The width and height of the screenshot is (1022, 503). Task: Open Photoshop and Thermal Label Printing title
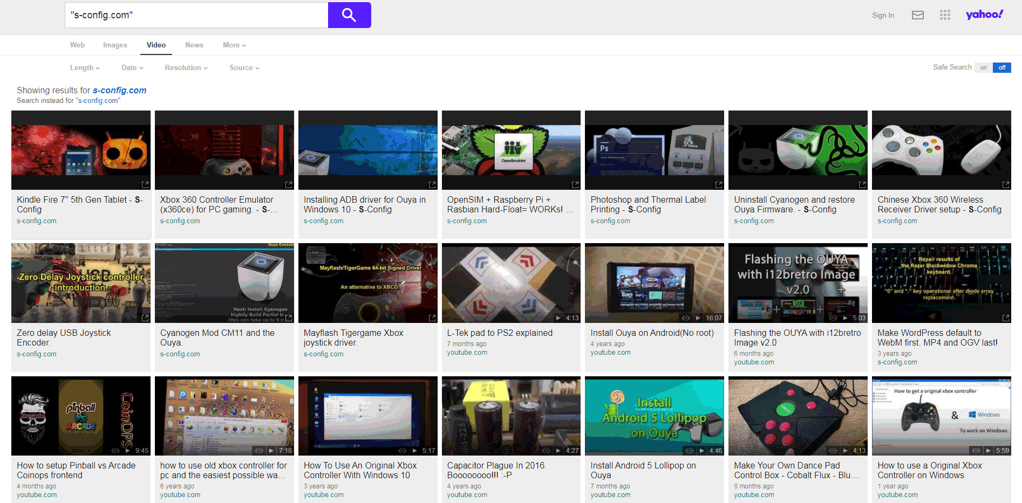(648, 204)
